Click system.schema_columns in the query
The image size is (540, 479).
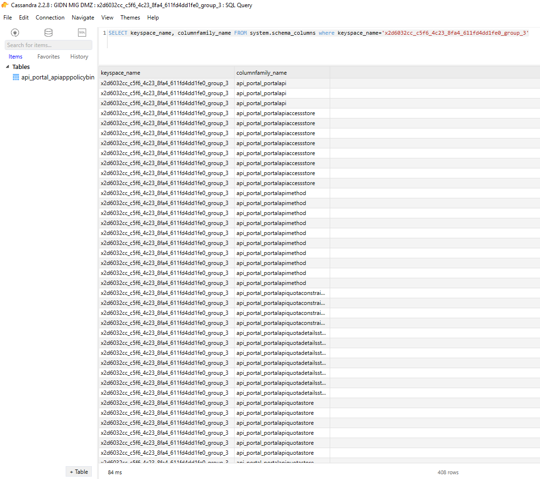(x=283, y=33)
